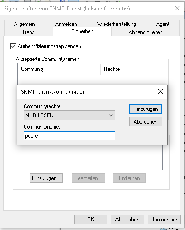This screenshot has height=230, width=185.
Task: Click Abbrechen in SNMP-Dienstkonfiguration dialog
Action: point(145,121)
